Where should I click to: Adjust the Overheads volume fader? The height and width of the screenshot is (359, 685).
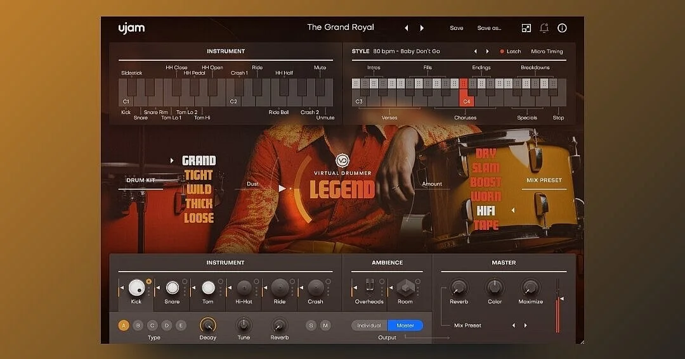pyautogui.click(x=353, y=288)
